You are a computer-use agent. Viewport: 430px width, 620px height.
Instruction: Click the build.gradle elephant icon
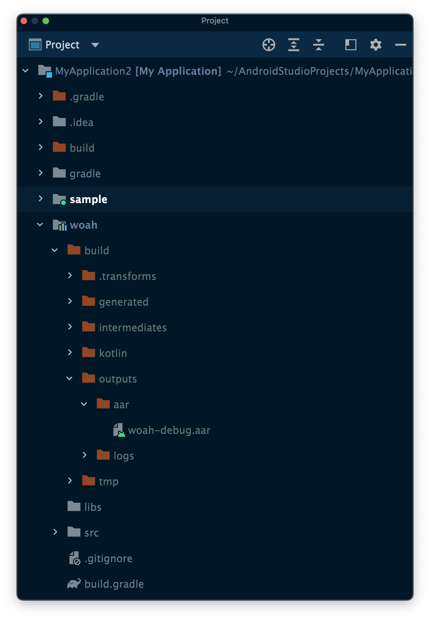coord(74,584)
